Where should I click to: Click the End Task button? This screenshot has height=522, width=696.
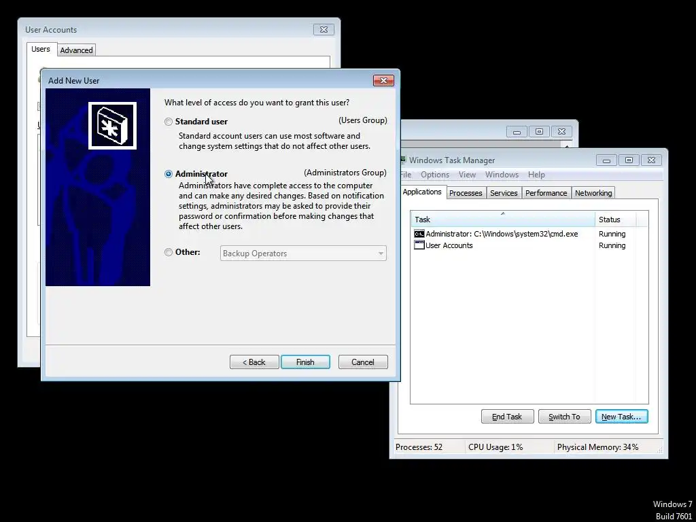[x=507, y=417]
